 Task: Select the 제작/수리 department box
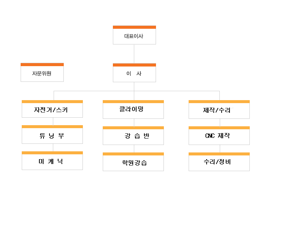(x=219, y=109)
